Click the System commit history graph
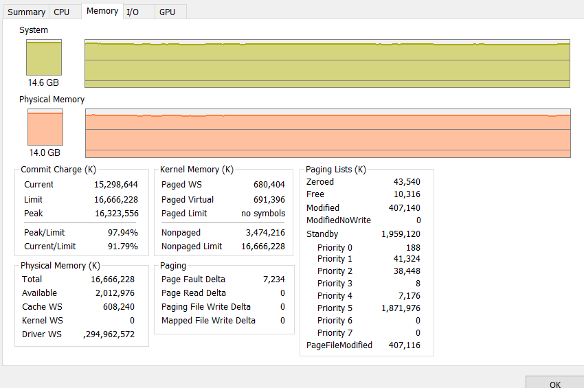The width and height of the screenshot is (584, 388). [x=327, y=64]
